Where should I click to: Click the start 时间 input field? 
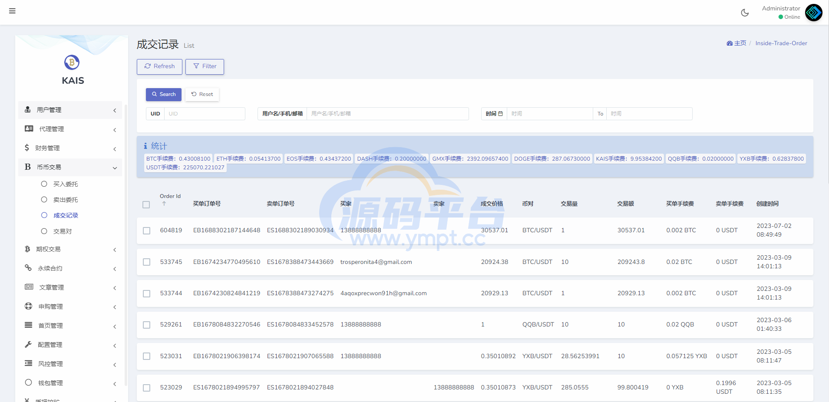click(550, 114)
